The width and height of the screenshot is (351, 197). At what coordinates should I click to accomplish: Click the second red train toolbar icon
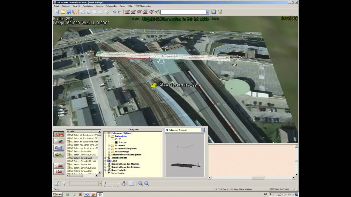(133, 12)
